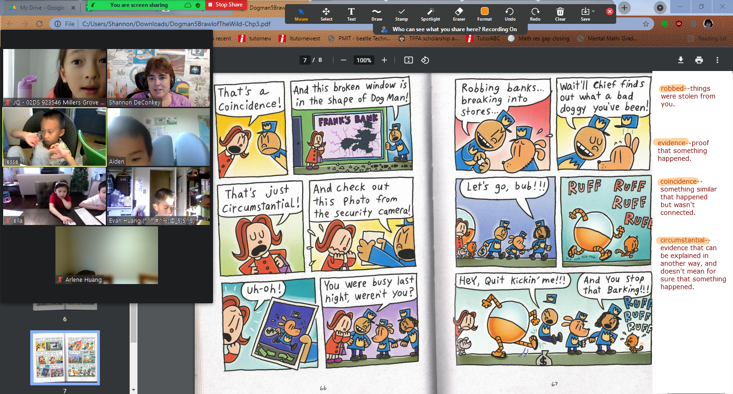Viewport: 733px width, 394px height.
Task: Select JQ Millers Grove video tile
Action: pos(55,78)
